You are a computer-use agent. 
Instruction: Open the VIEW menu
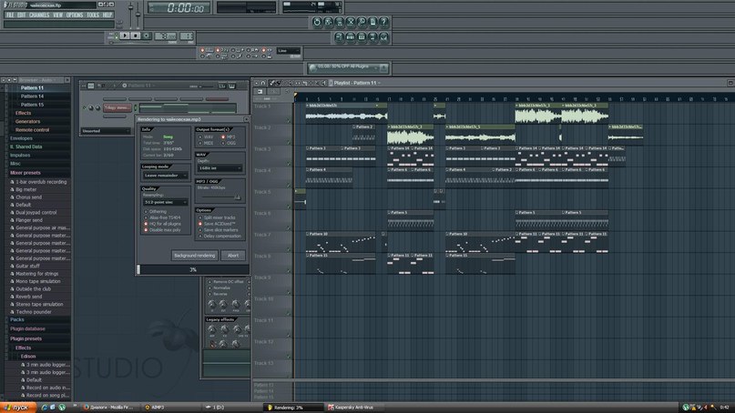[57, 15]
